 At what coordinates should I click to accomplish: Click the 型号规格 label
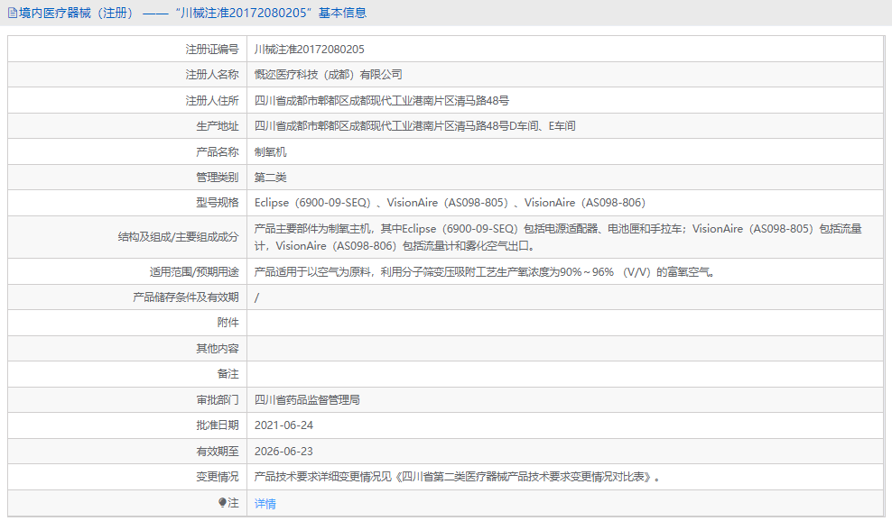(218, 203)
